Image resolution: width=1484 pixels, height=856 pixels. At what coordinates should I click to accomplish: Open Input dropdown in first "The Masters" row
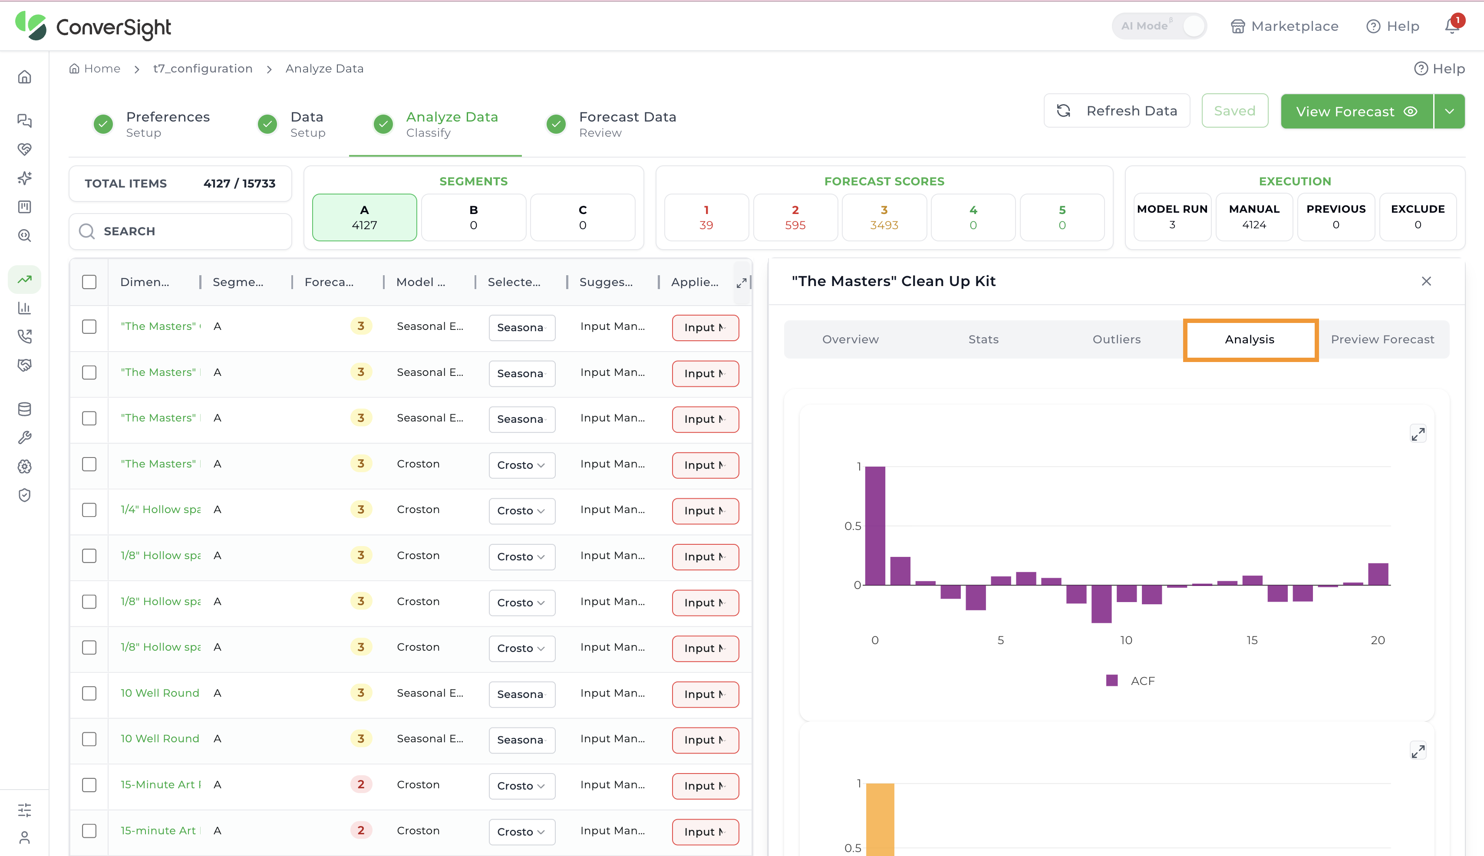(x=705, y=327)
